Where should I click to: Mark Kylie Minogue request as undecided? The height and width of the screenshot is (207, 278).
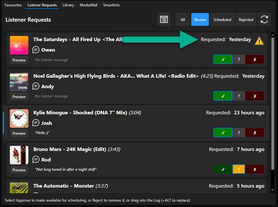[x=239, y=133]
